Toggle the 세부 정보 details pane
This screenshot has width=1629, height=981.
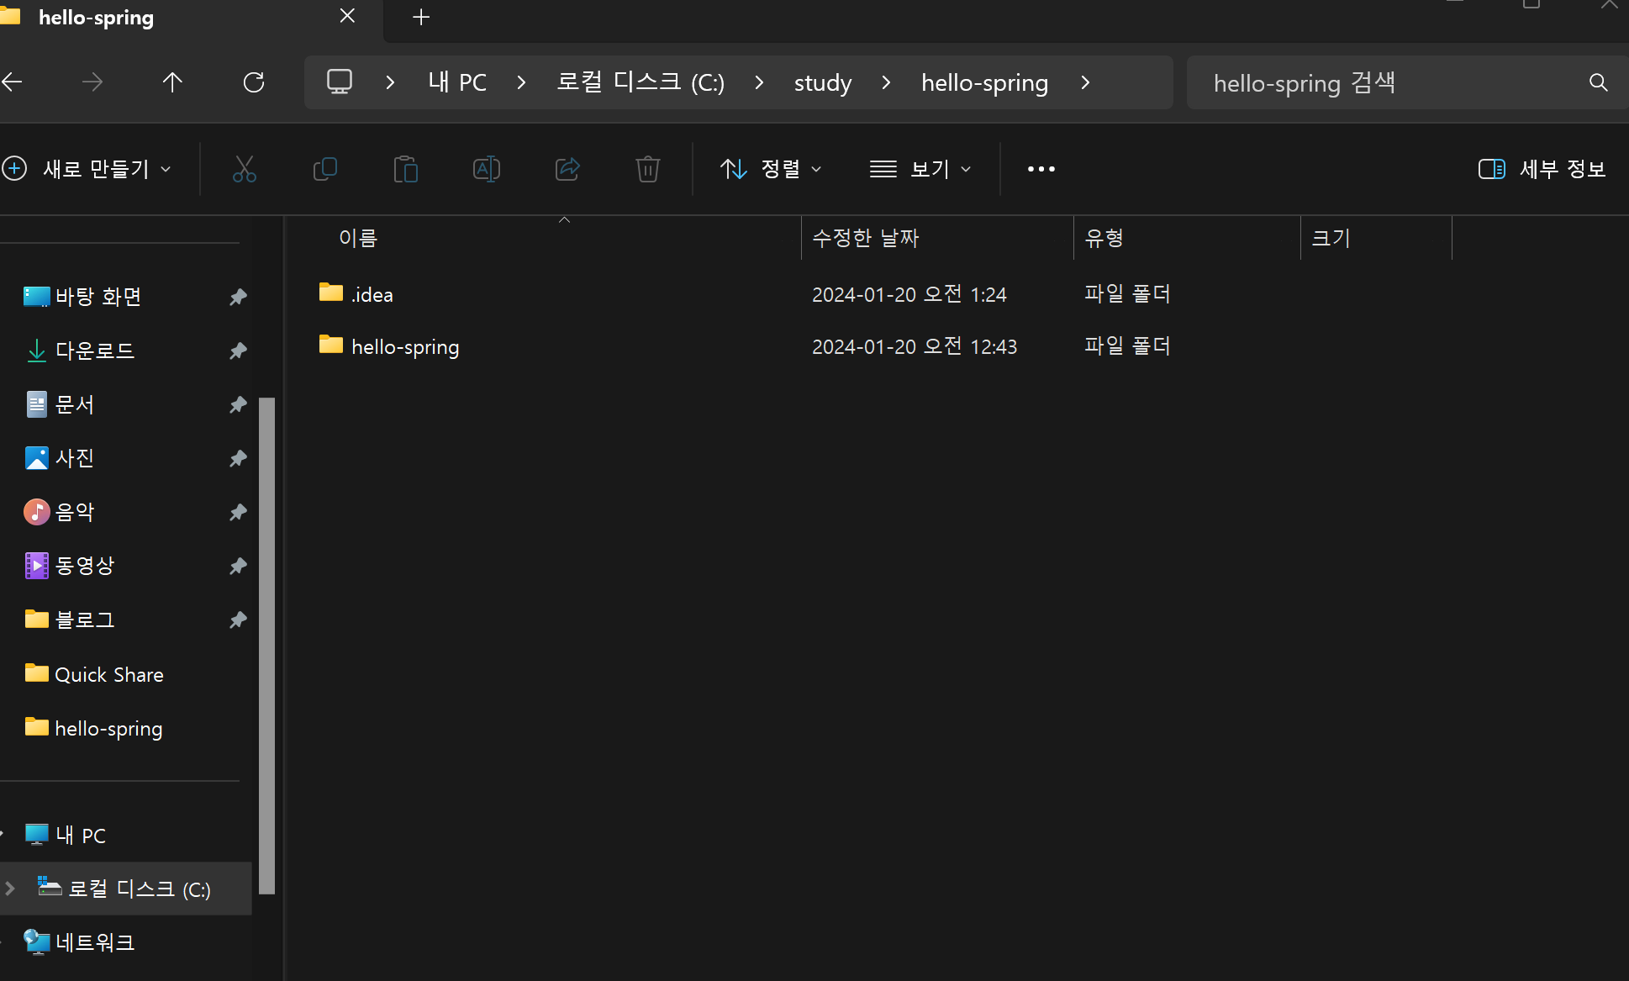click(1542, 169)
